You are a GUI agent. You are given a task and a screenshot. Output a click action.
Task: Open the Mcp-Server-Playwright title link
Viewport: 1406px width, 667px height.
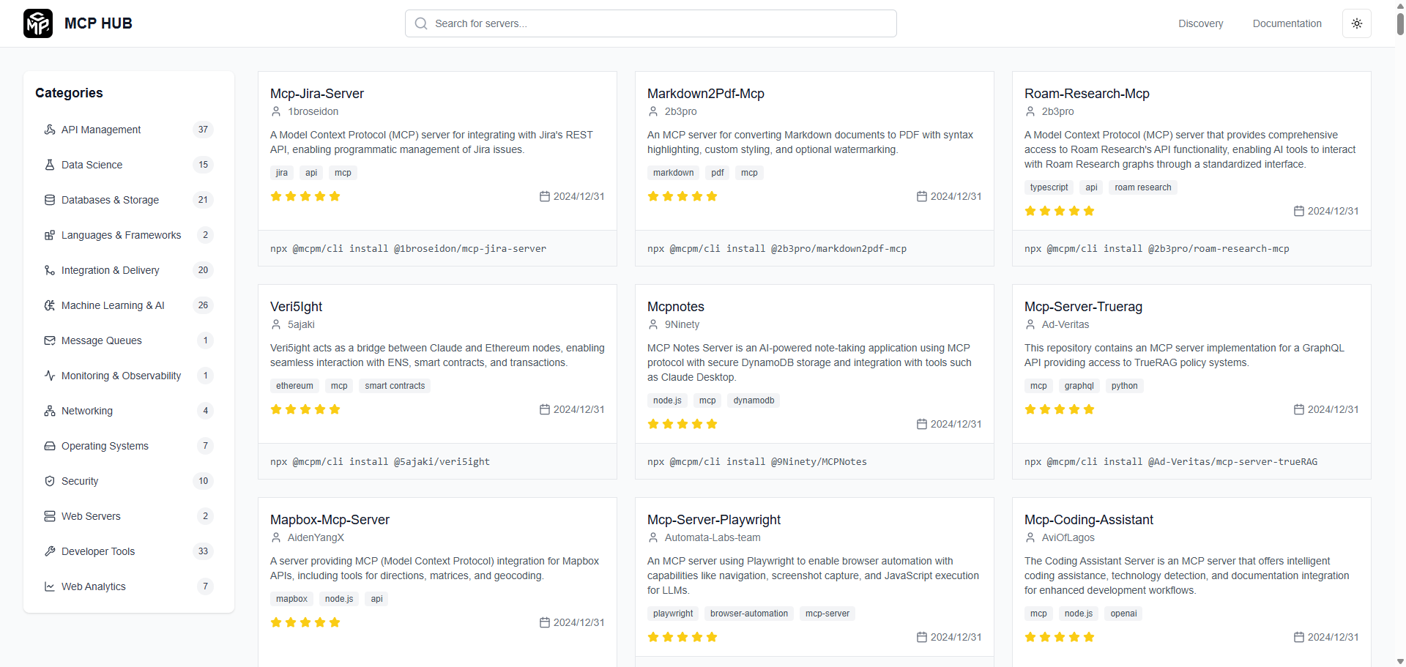(713, 520)
